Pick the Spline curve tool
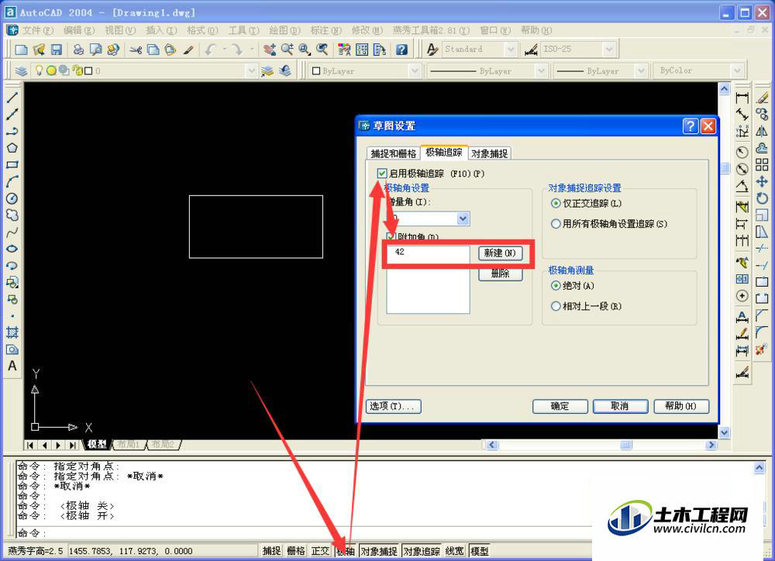Image resolution: width=775 pixels, height=561 pixels. click(x=12, y=232)
